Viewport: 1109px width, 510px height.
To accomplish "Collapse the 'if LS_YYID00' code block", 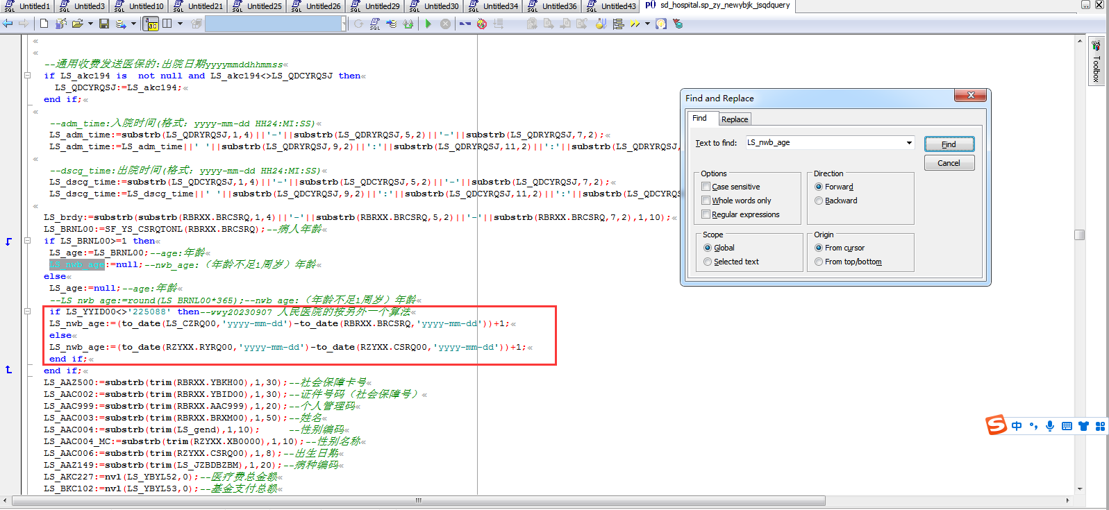I will pyautogui.click(x=27, y=312).
